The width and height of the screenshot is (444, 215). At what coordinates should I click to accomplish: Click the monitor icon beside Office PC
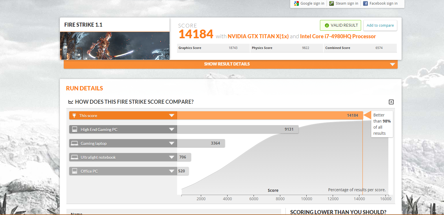coord(75,171)
